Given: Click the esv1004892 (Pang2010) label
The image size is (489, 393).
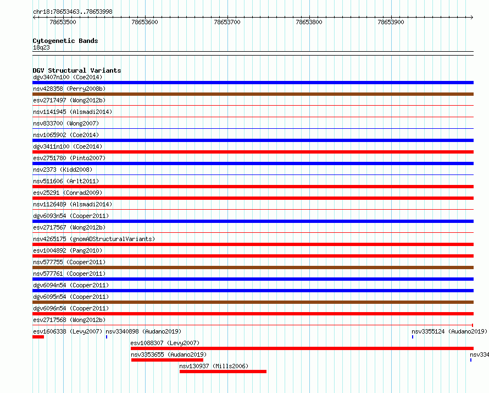Looking at the screenshot, I should pyautogui.click(x=68, y=250).
